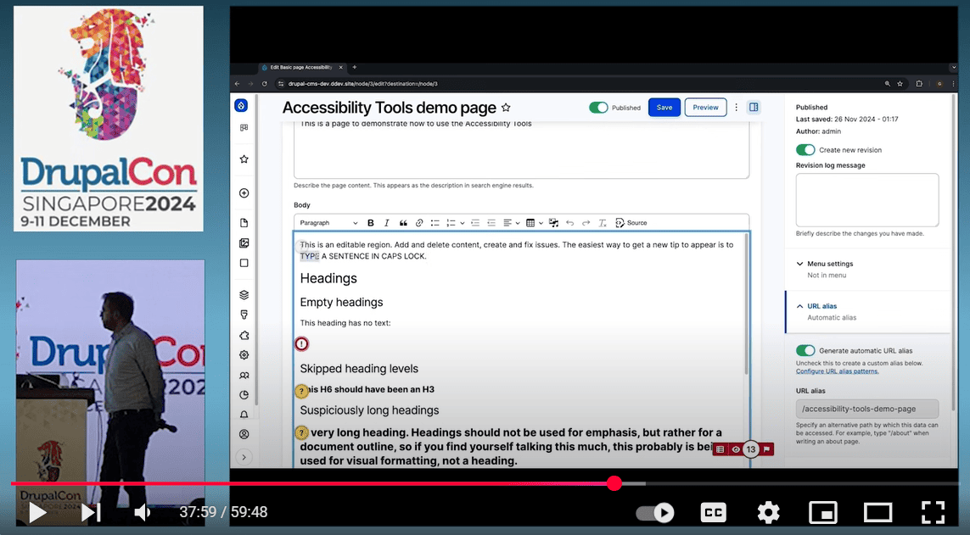
Task: Remove formatting in editor toolbar
Action: (x=602, y=223)
